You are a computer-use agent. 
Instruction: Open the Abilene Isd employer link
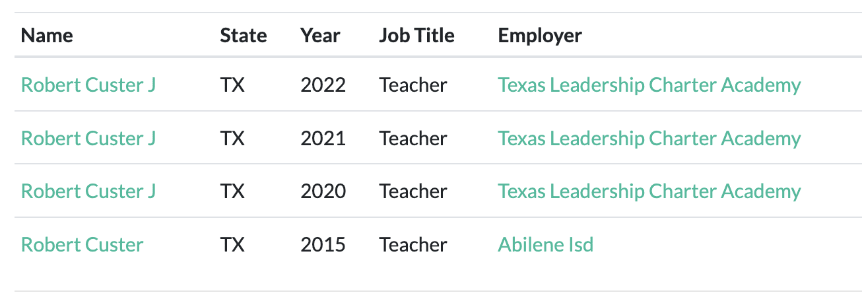pos(546,245)
